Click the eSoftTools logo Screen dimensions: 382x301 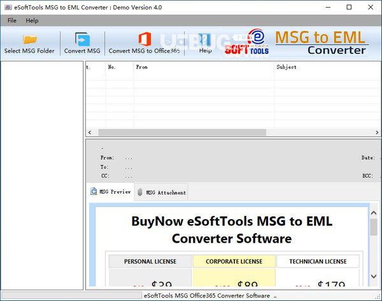[x=246, y=42]
